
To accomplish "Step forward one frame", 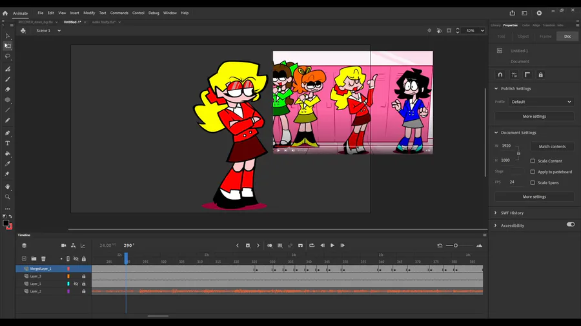I will tap(343, 245).
